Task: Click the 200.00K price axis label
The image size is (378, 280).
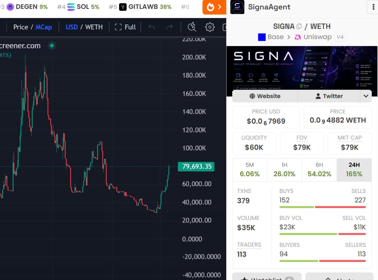Action: pyautogui.click(x=194, y=57)
